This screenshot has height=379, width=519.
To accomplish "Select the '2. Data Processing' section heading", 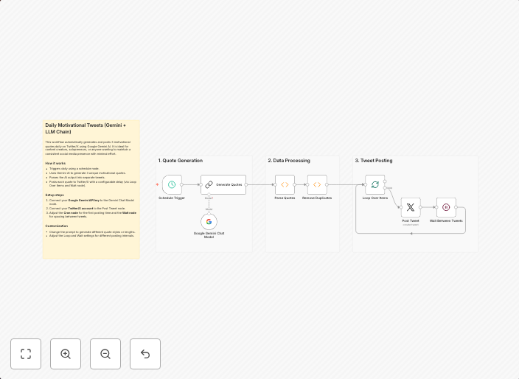I will point(289,160).
